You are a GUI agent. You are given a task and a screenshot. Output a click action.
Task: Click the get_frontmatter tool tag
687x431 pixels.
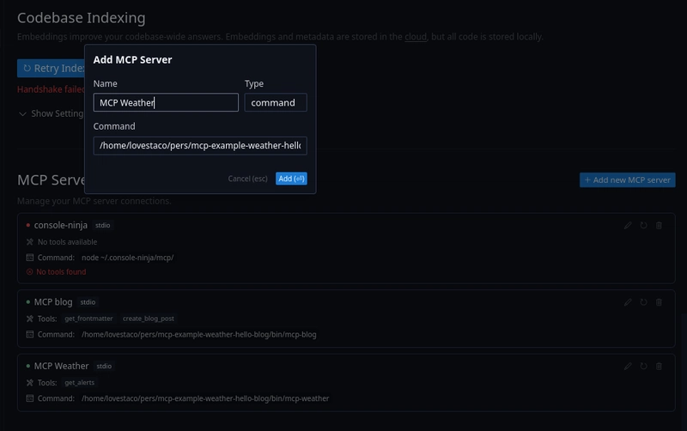click(x=88, y=319)
